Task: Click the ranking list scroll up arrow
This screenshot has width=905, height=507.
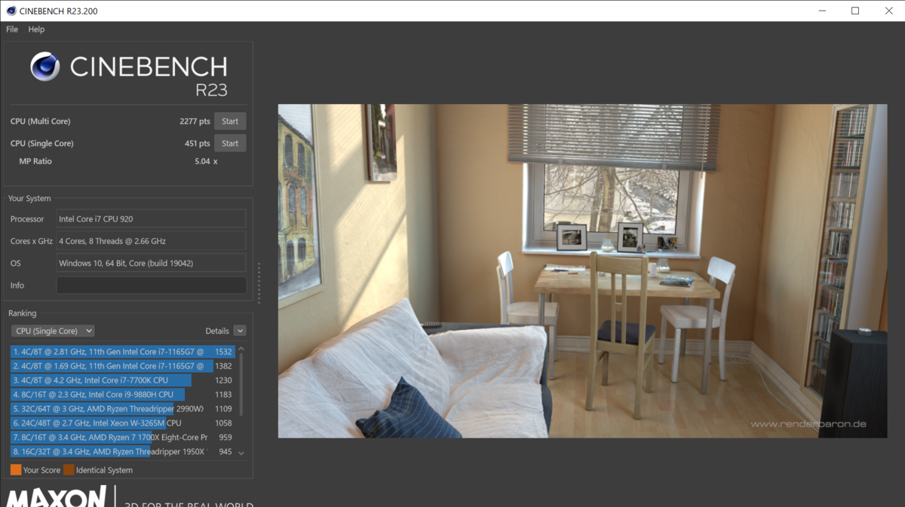Action: click(241, 350)
